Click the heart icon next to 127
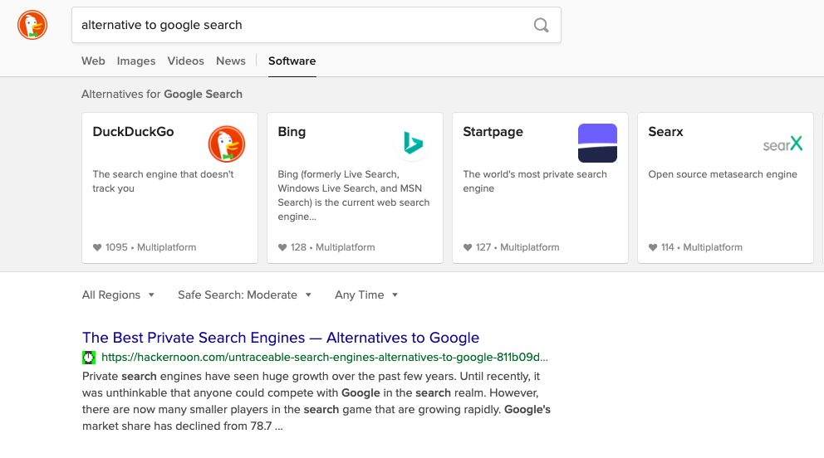 (468, 247)
